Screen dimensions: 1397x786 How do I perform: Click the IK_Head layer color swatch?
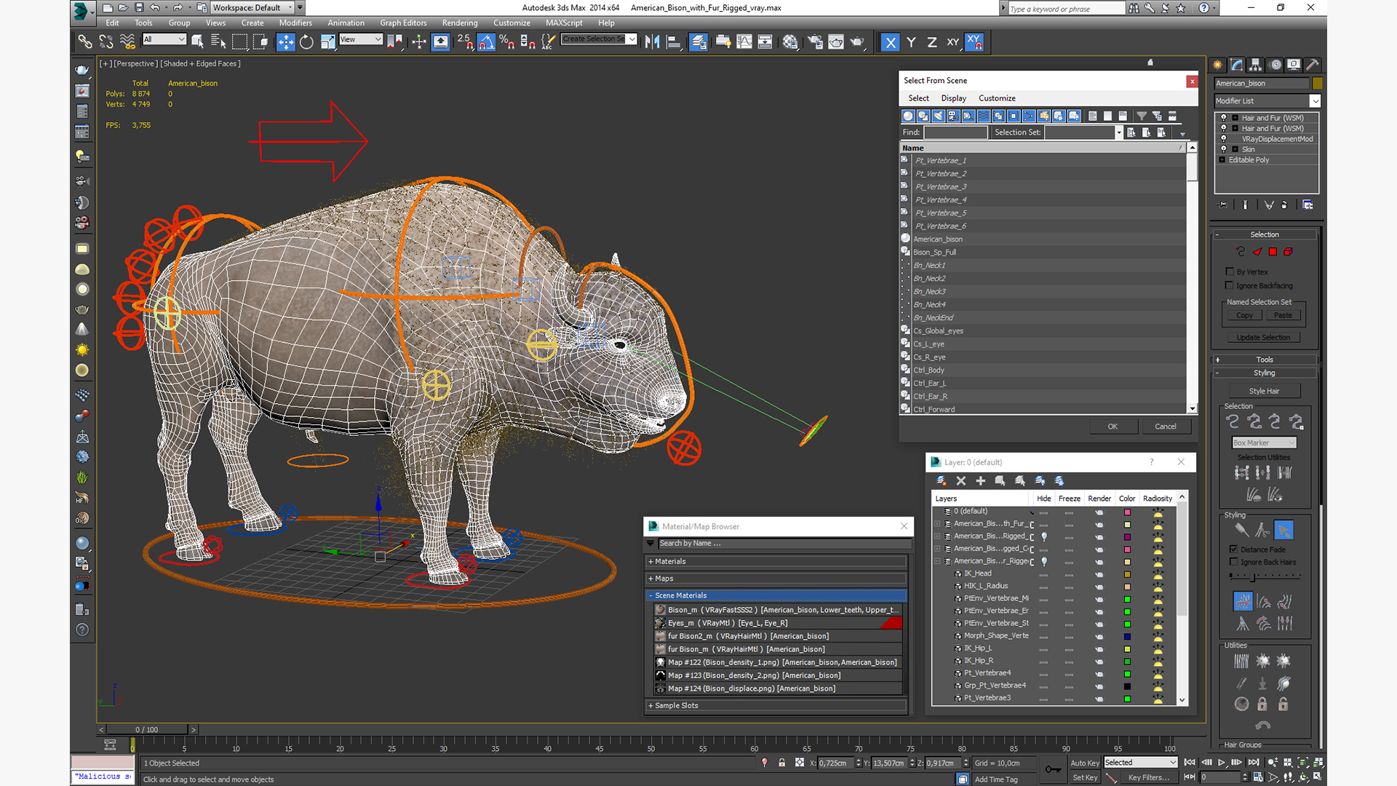tap(1127, 574)
